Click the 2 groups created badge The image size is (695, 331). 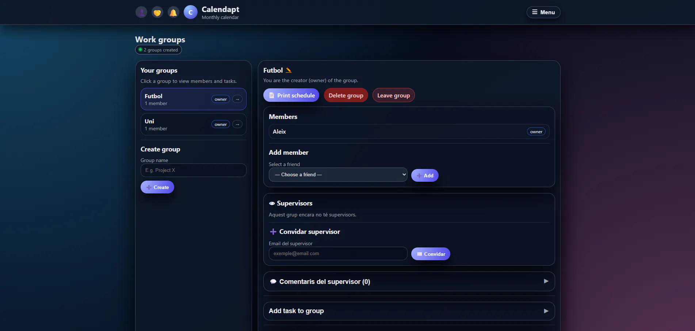tap(159, 50)
